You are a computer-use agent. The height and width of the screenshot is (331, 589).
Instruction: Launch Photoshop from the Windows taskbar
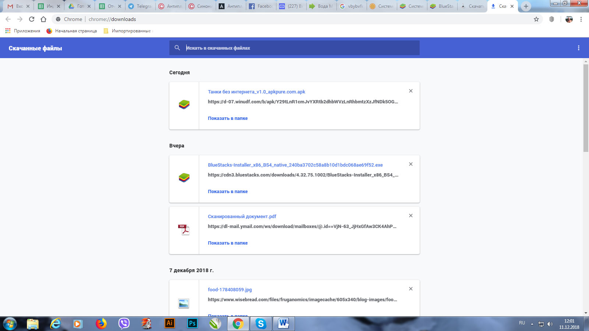(193, 323)
